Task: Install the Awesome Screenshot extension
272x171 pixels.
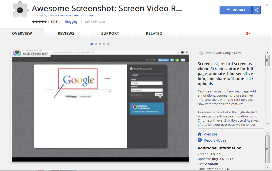Action: [236, 10]
